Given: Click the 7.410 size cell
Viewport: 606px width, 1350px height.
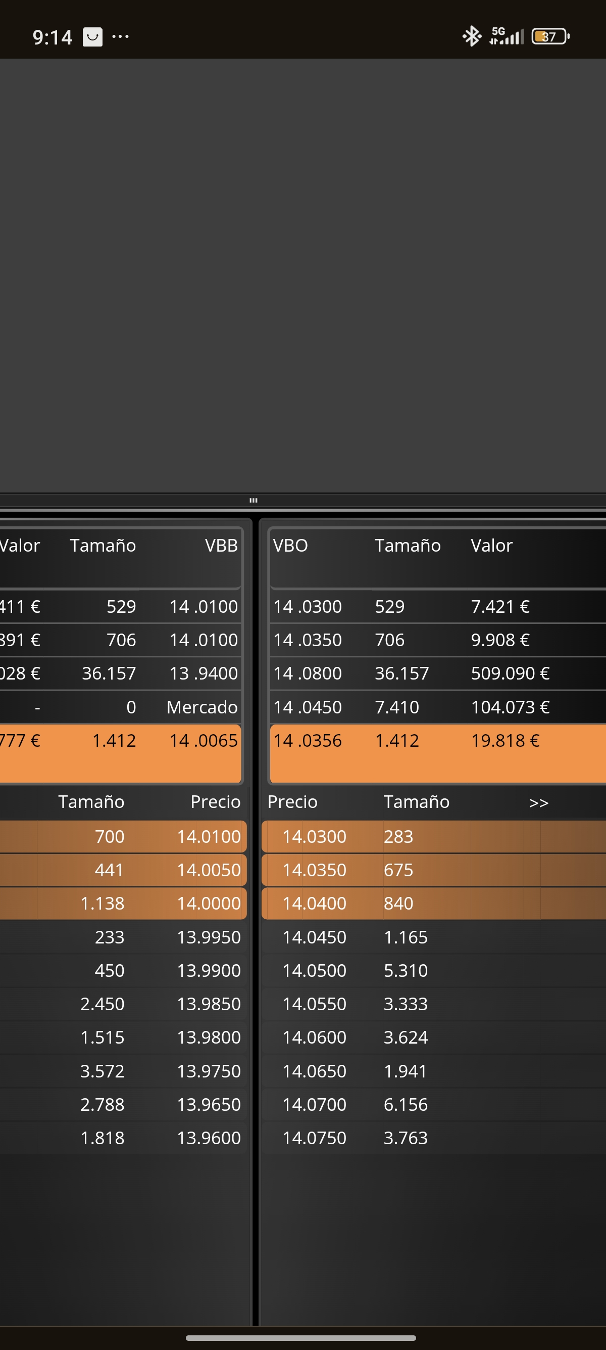Looking at the screenshot, I should pyautogui.click(x=396, y=707).
